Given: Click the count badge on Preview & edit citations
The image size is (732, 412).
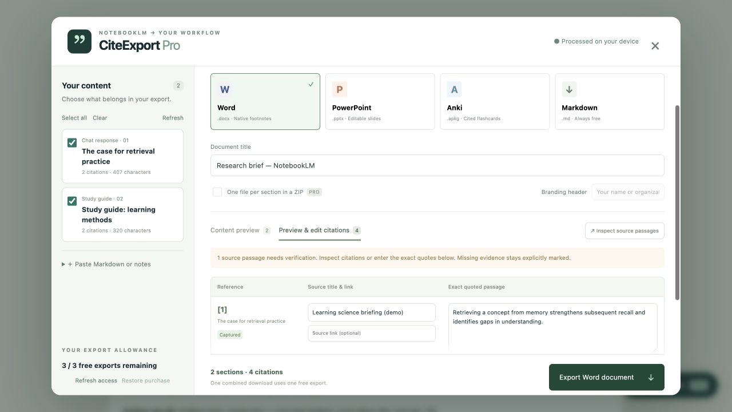Looking at the screenshot, I should (357, 231).
